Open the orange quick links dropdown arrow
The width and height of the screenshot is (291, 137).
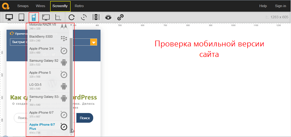[x=93, y=42]
